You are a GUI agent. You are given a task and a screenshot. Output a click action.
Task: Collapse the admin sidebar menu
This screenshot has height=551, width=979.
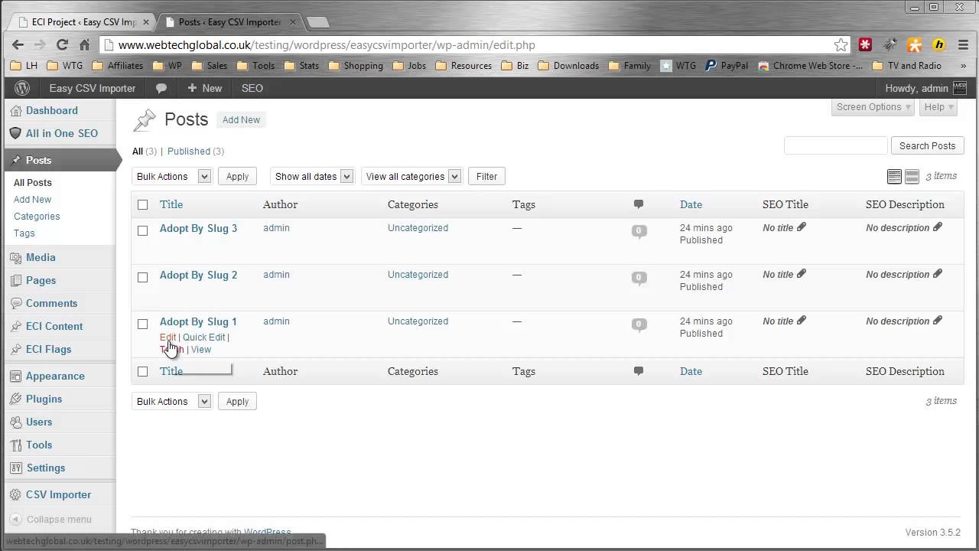[x=51, y=519]
